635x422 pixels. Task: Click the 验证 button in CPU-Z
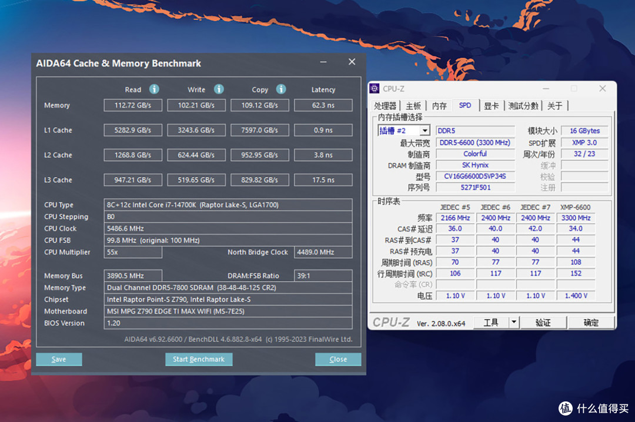coord(543,323)
